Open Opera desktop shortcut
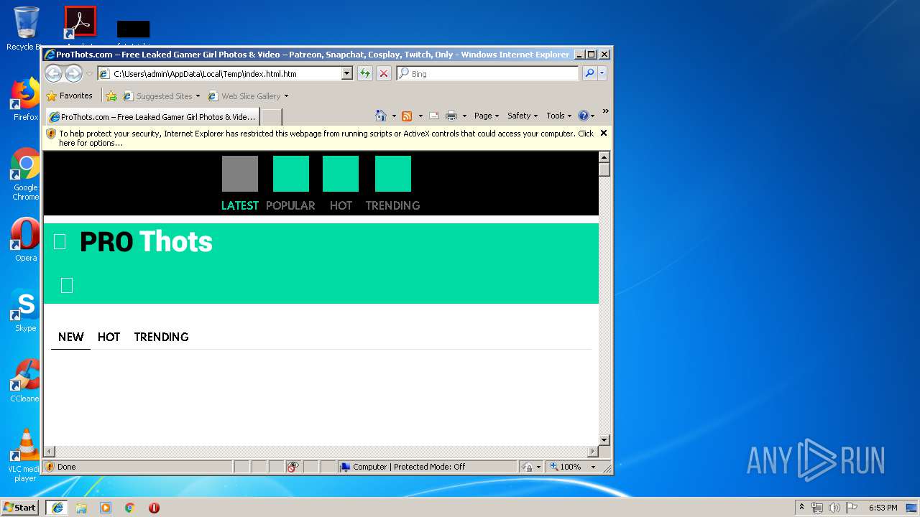This screenshot has width=920, height=517. coord(26,239)
